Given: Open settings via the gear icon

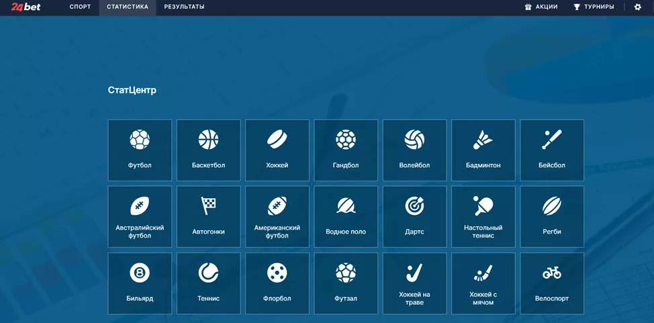Looking at the screenshot, I should click(638, 7).
